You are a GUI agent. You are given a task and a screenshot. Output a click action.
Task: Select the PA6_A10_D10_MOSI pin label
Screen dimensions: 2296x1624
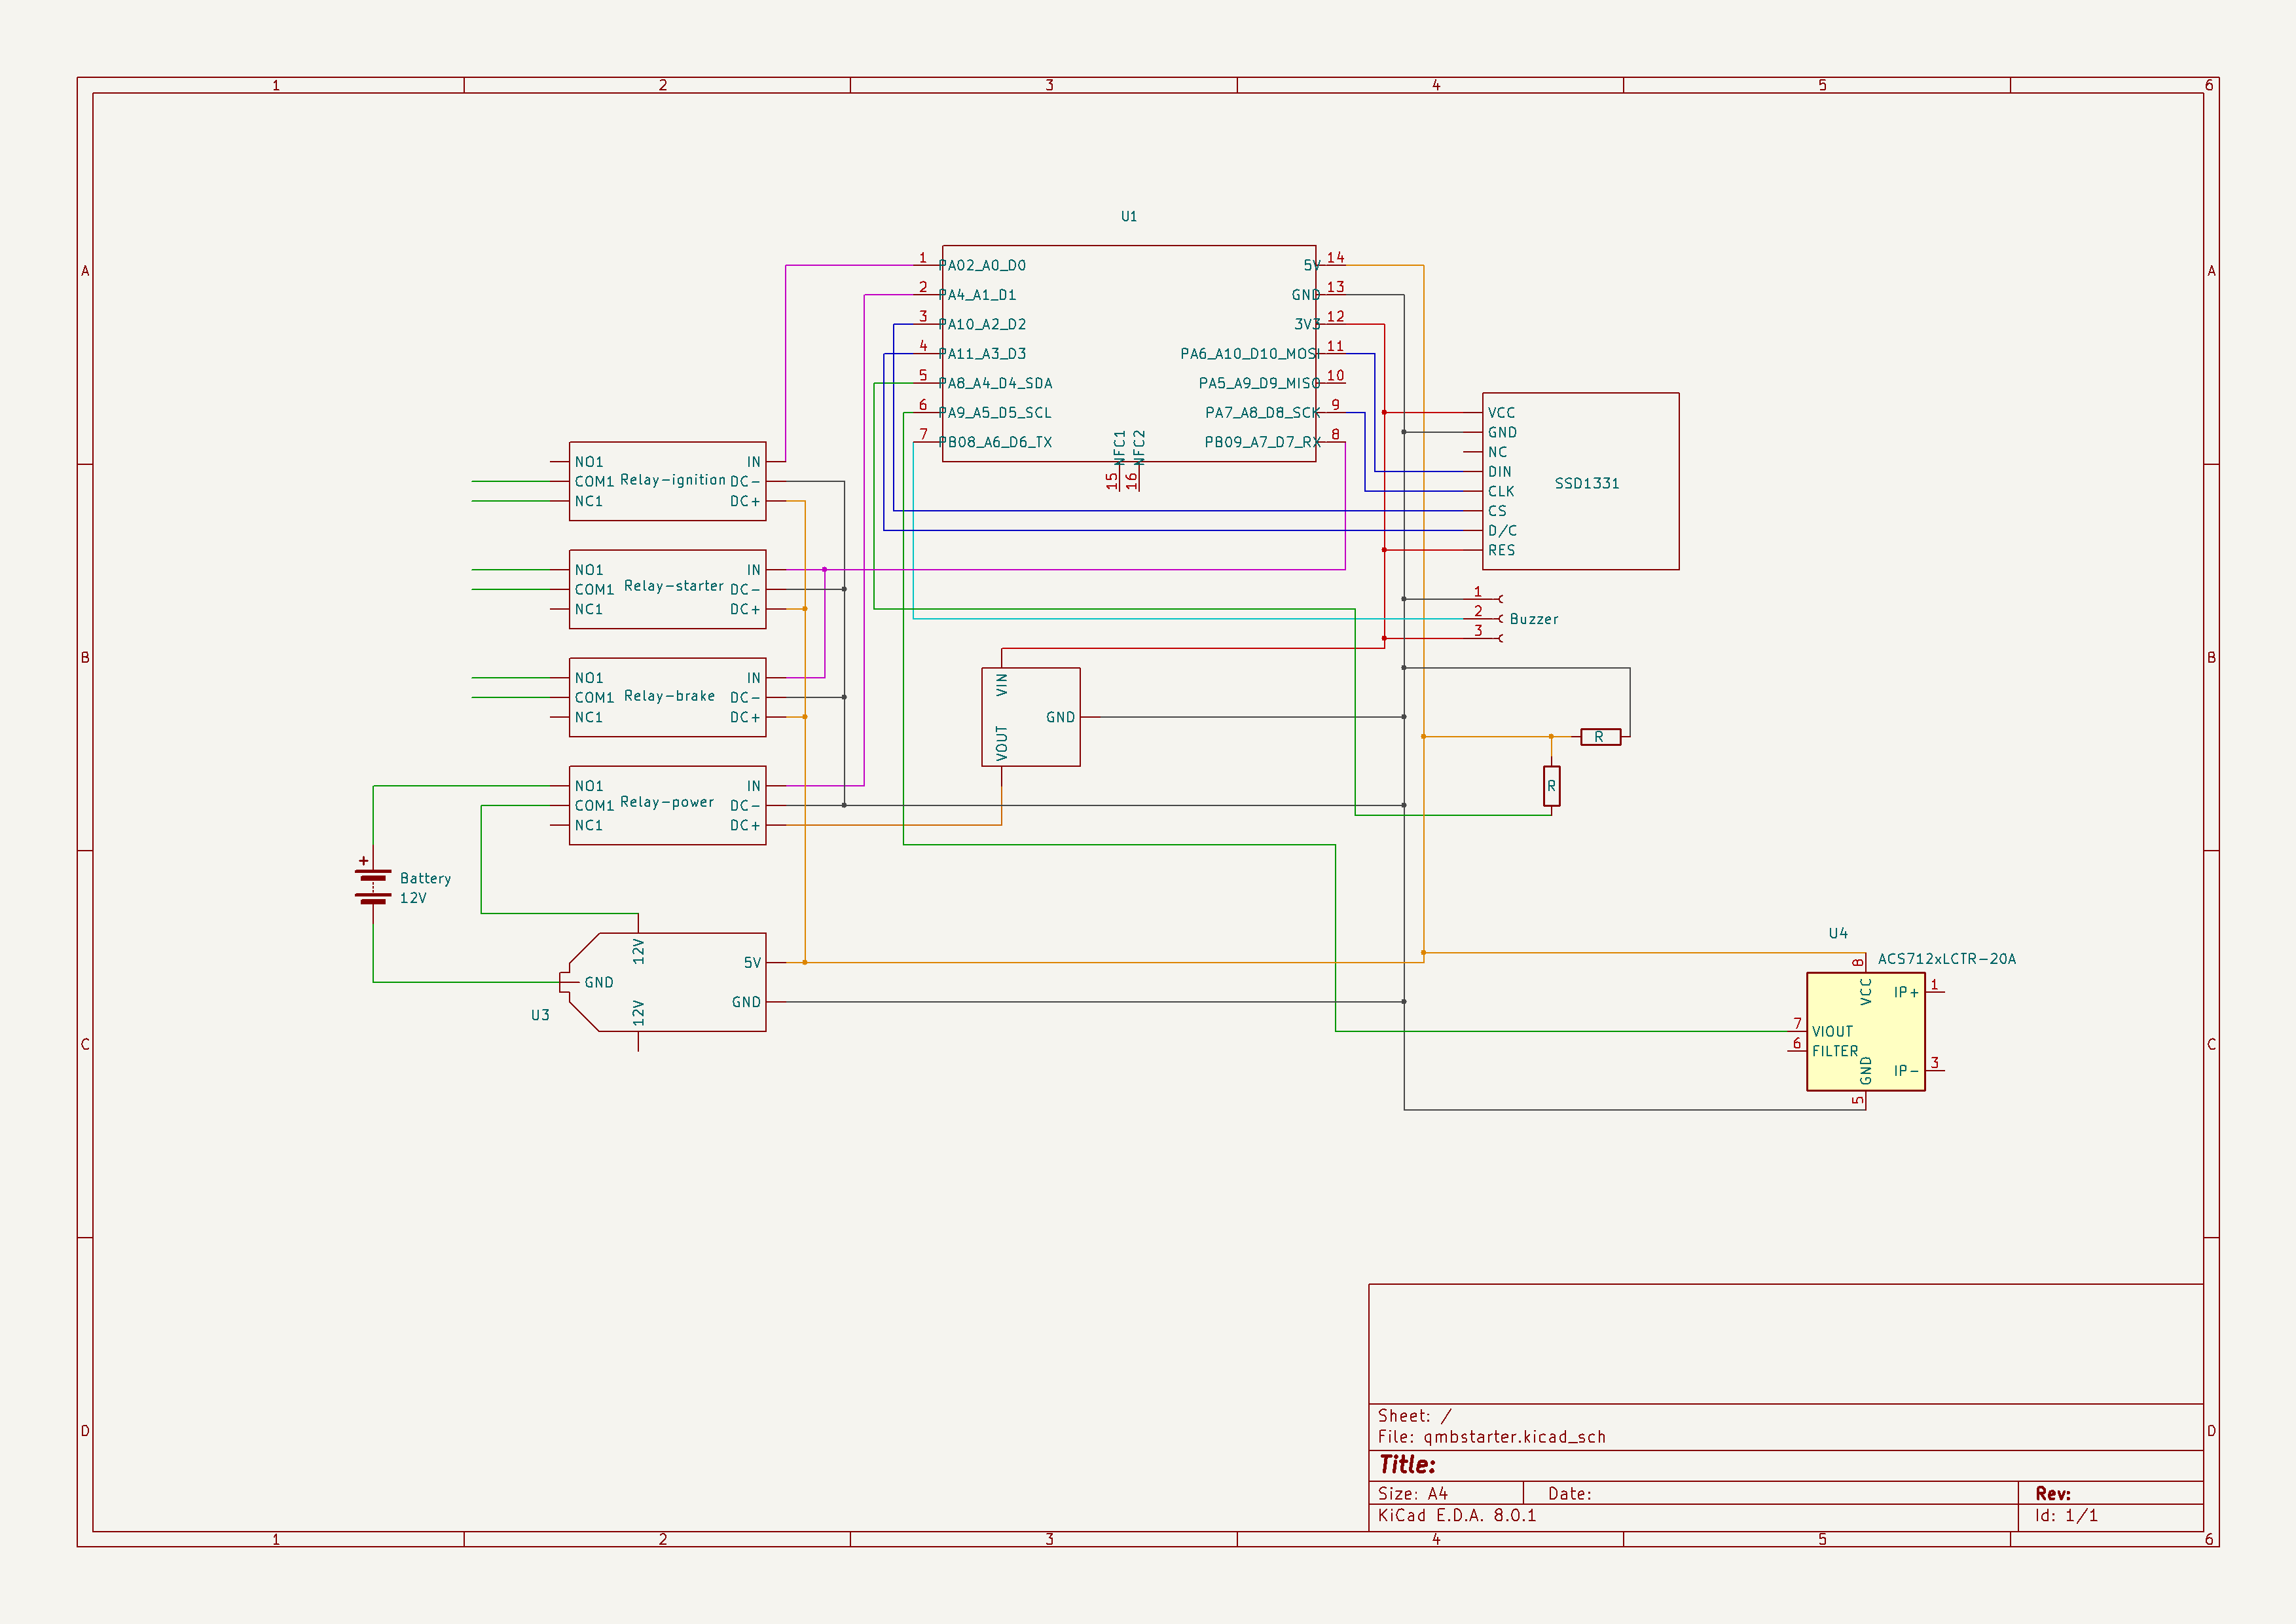[1250, 354]
